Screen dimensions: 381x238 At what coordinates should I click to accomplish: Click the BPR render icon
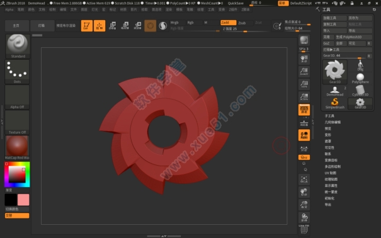pyautogui.click(x=304, y=40)
